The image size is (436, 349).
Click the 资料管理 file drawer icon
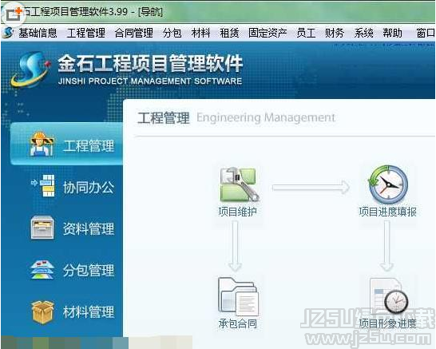[42, 228]
